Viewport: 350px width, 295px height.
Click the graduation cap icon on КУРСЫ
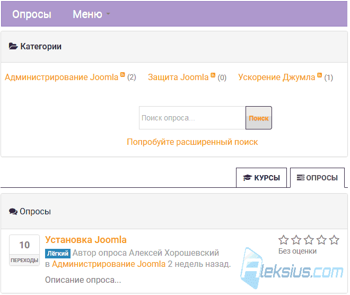(247, 178)
